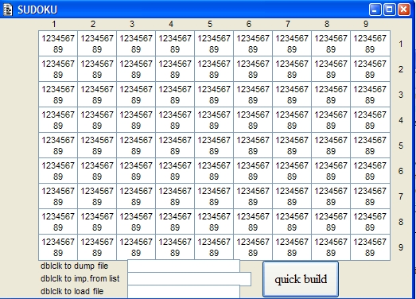Minimize the SUDOKU window
The image size is (416, 299).
click(375, 10)
